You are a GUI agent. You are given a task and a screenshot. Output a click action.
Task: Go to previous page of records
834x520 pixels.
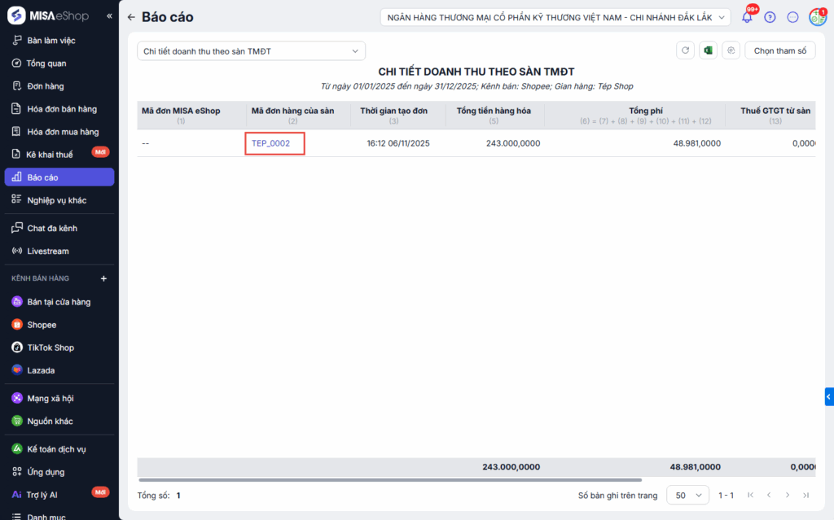[769, 495]
